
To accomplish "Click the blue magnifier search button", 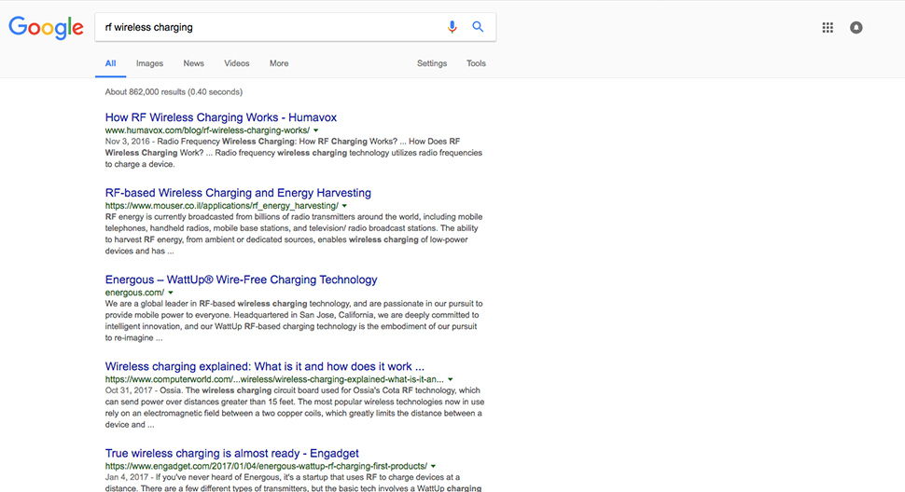I will tap(478, 26).
